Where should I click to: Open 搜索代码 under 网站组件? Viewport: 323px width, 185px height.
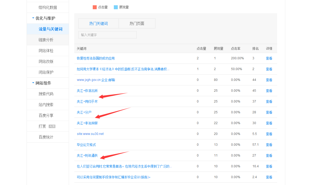(x=46, y=94)
